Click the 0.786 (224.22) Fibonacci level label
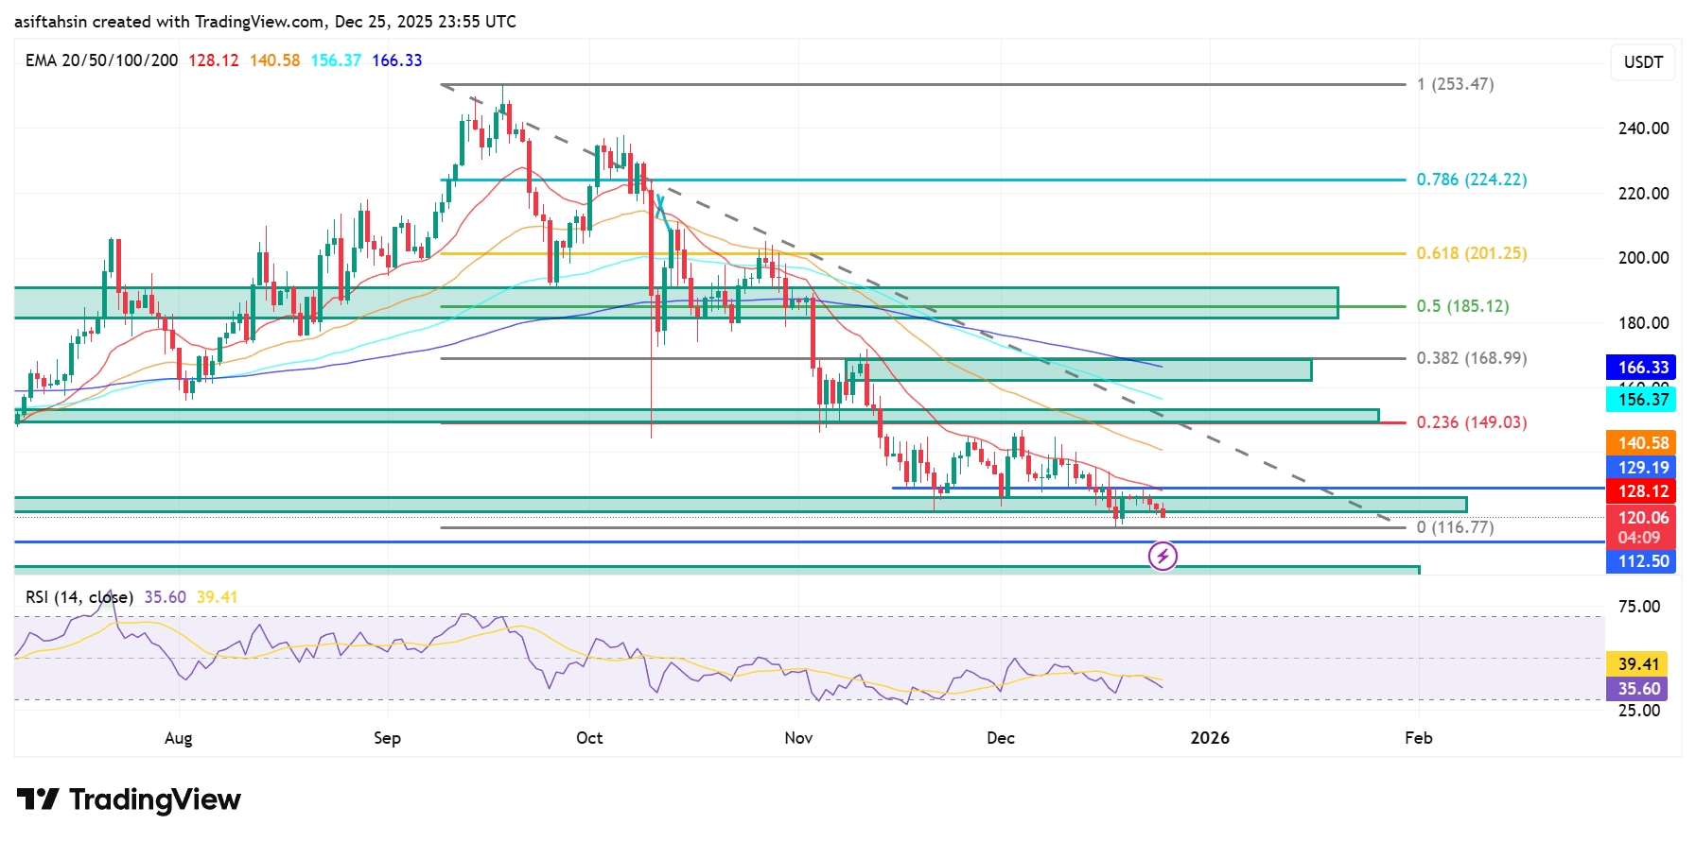Screen dimensions: 1696x842 tap(1471, 180)
